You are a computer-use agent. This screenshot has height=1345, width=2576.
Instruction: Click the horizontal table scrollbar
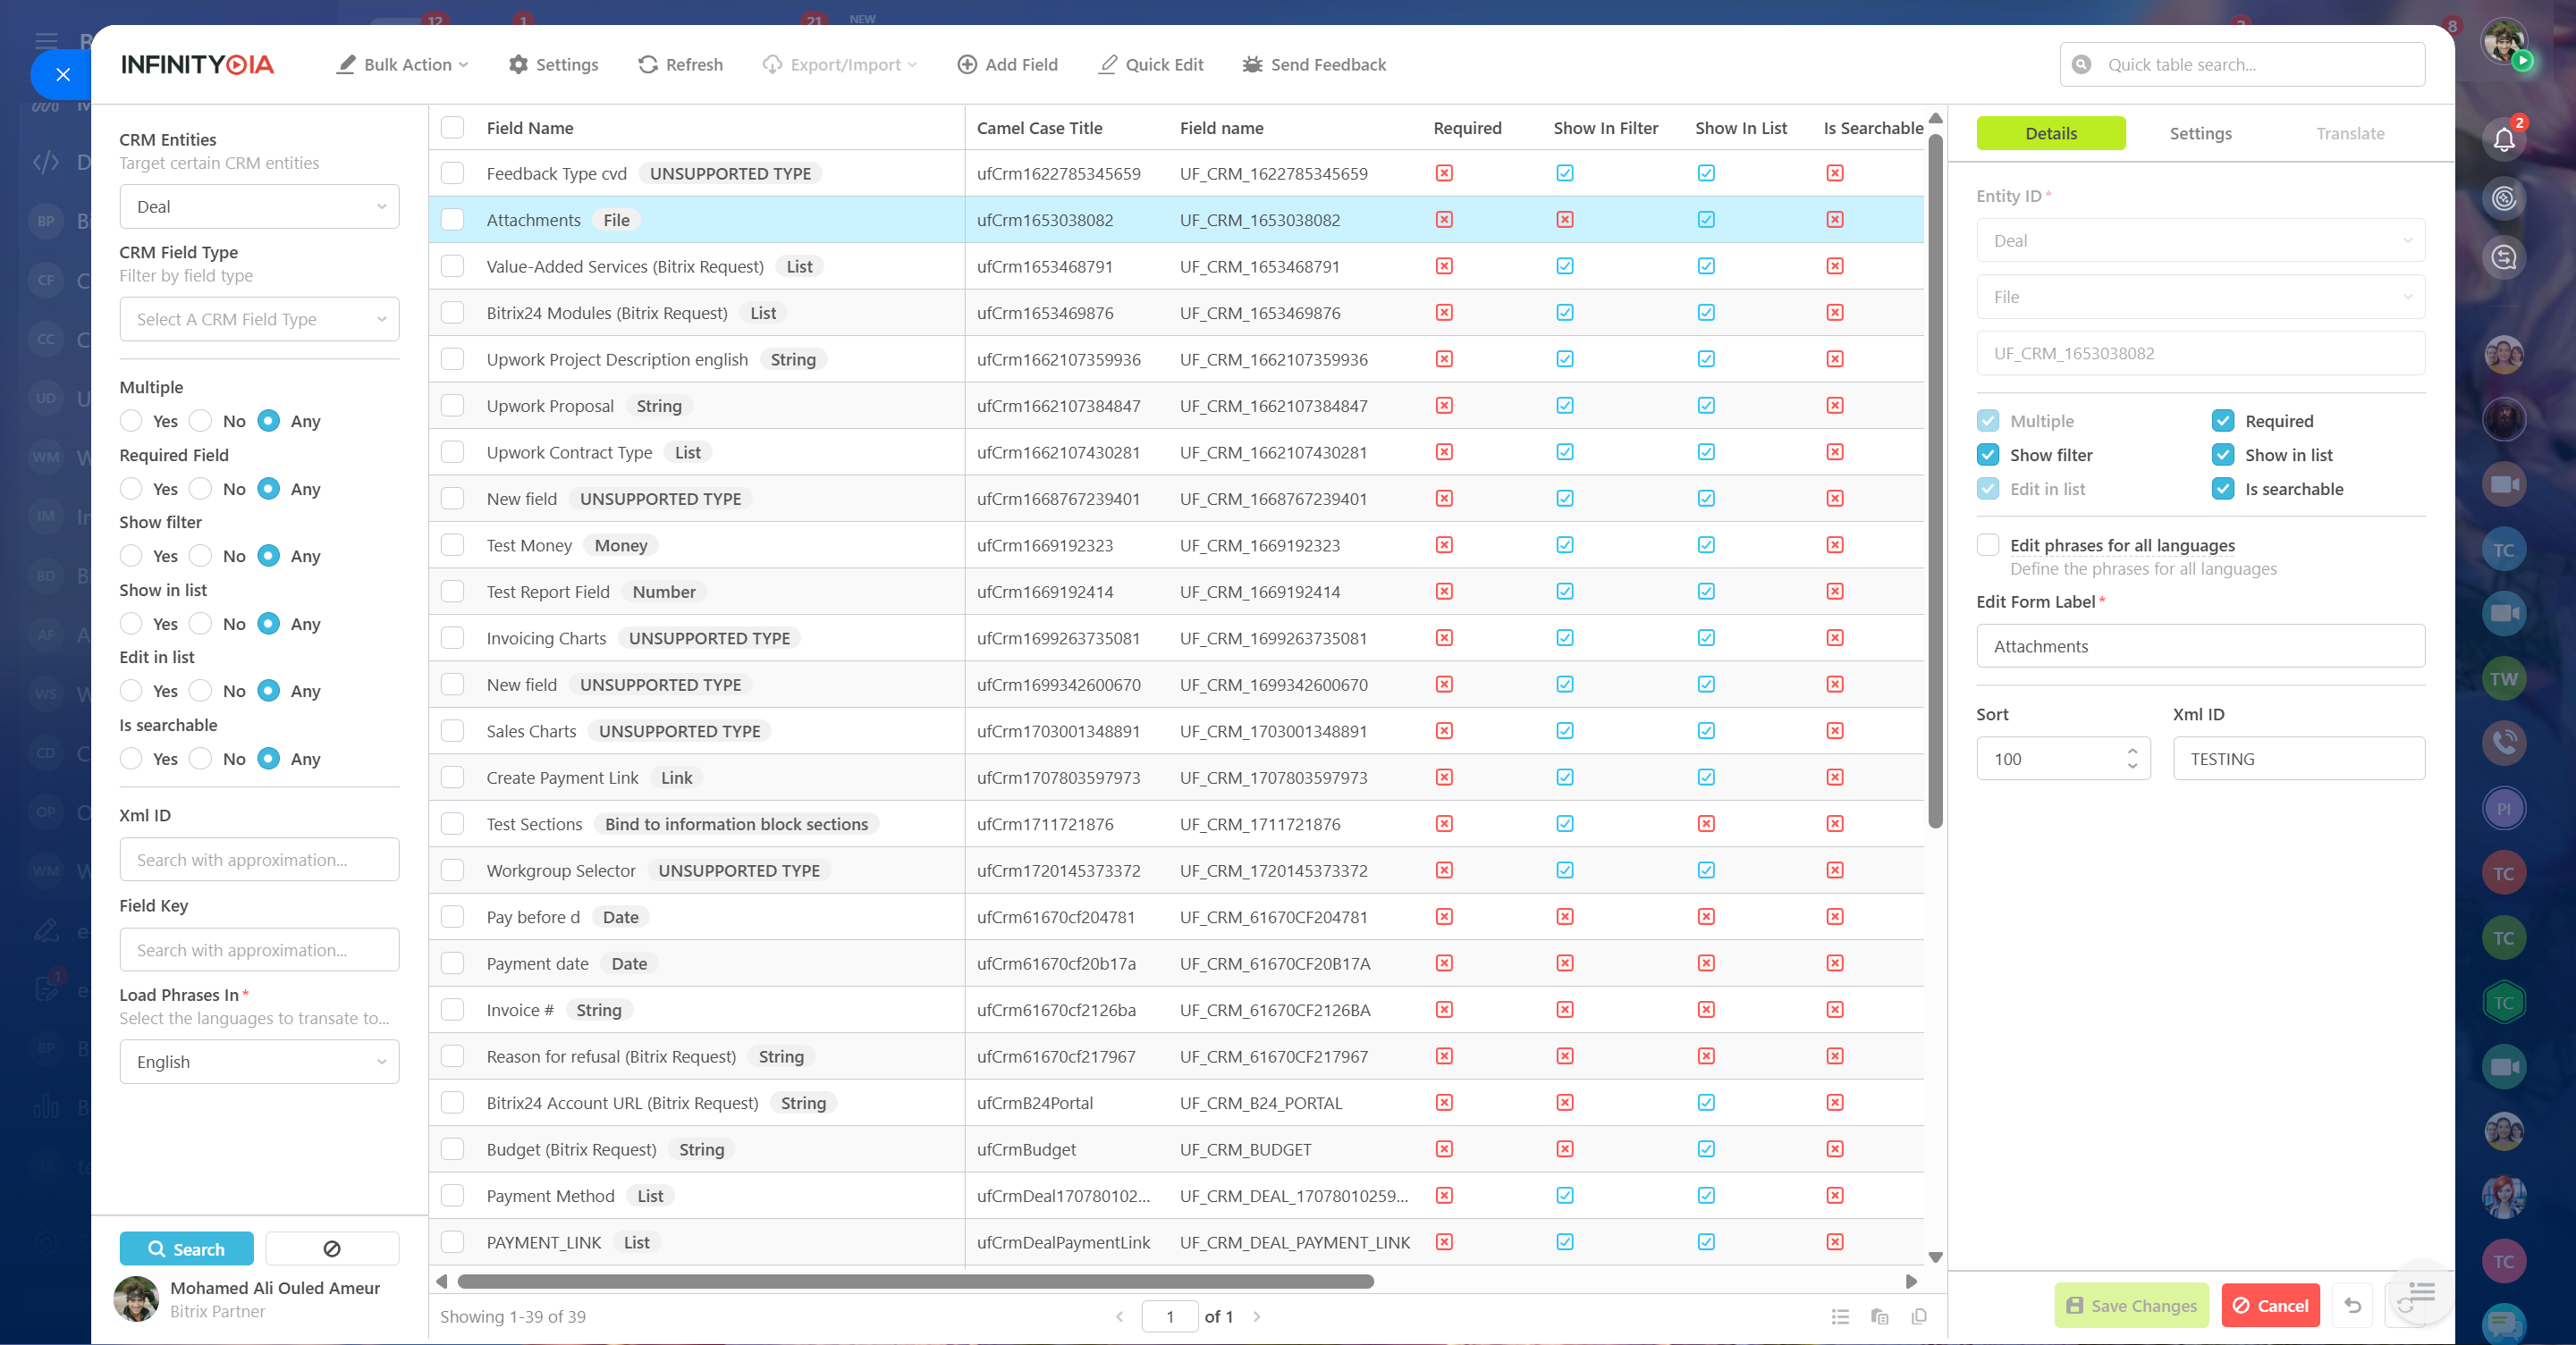(915, 1281)
